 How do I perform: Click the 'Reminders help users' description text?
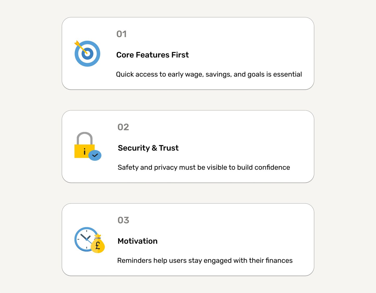click(205, 261)
